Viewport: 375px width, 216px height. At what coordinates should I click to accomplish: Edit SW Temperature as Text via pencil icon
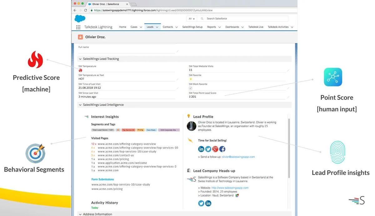coord(177,79)
